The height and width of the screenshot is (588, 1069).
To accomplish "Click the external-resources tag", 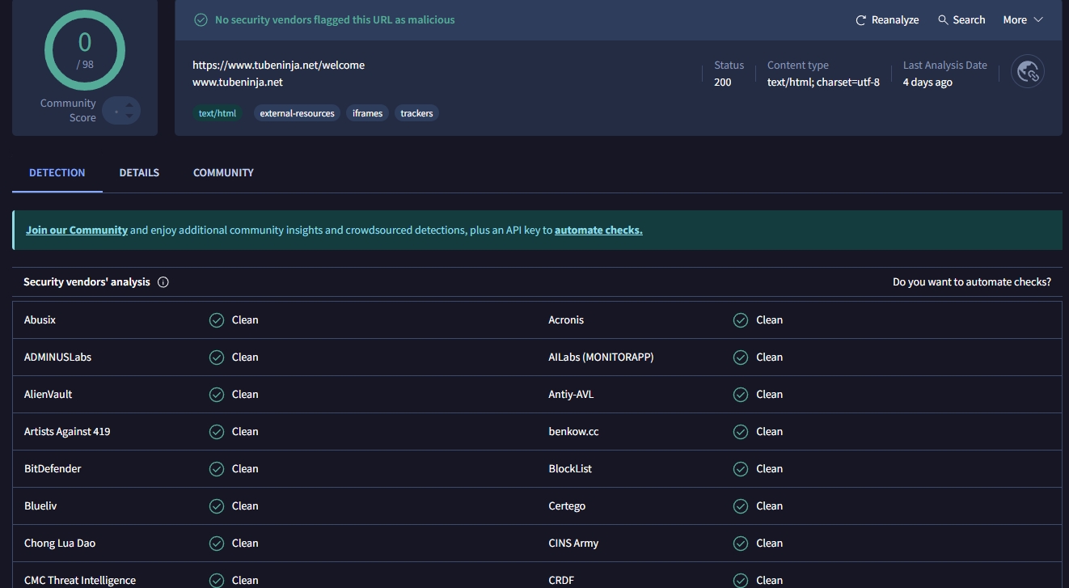I will [x=297, y=114].
